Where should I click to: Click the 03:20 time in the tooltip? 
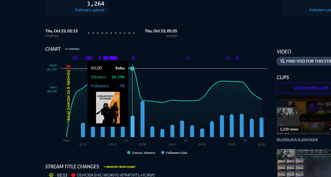click(x=96, y=68)
